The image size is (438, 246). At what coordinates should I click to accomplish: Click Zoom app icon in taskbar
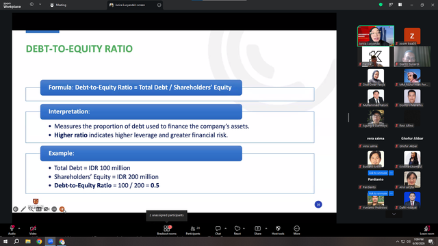click(x=51, y=241)
